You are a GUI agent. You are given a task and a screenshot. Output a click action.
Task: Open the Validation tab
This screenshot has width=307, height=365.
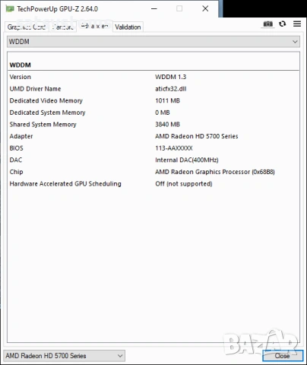click(128, 27)
